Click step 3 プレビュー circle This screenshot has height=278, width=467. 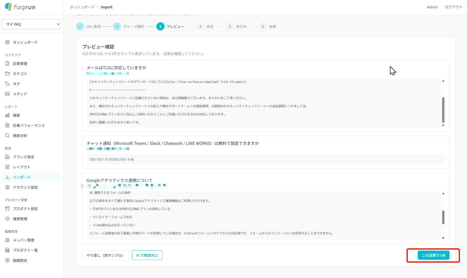(x=160, y=26)
